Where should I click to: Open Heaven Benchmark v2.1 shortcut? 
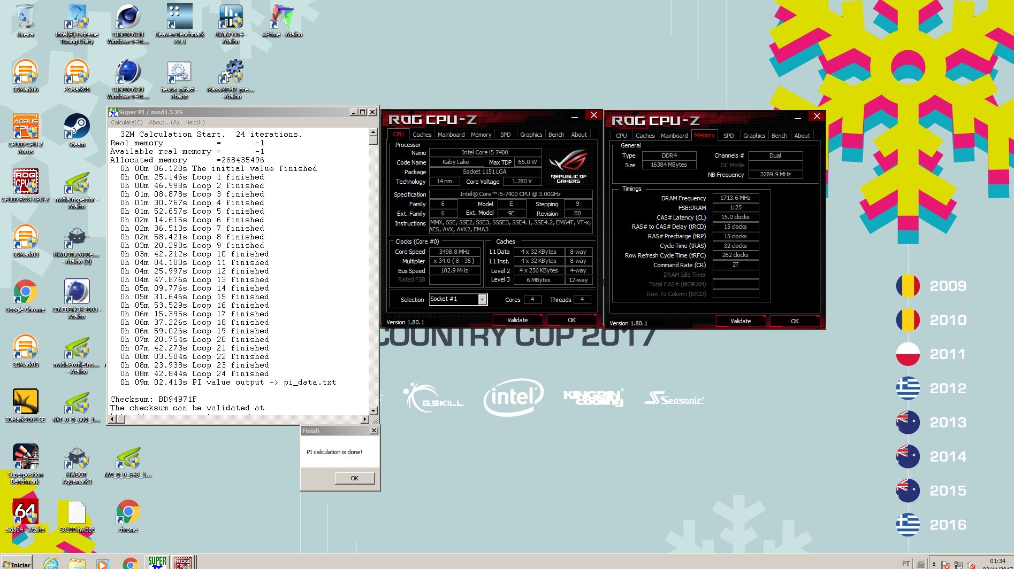(x=180, y=24)
